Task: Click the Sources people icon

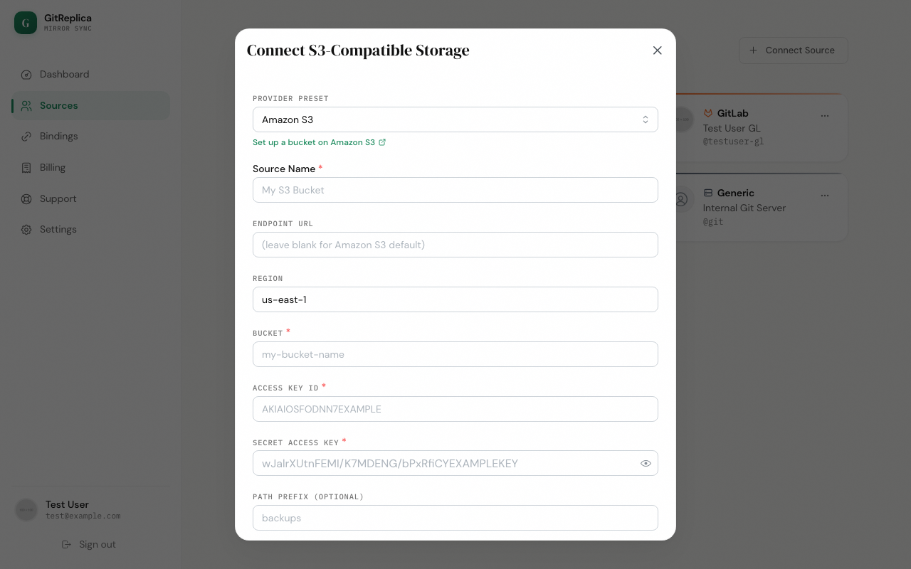Action: tap(26, 105)
